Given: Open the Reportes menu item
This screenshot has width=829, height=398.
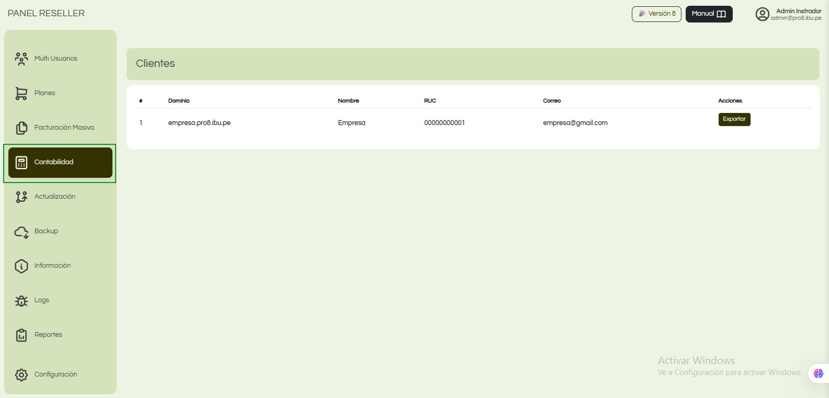Looking at the screenshot, I should [x=48, y=335].
